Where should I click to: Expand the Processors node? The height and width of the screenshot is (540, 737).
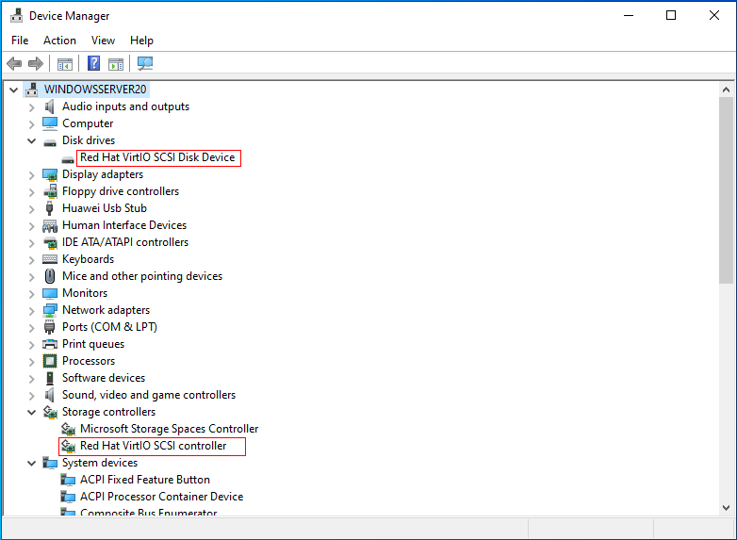point(31,362)
